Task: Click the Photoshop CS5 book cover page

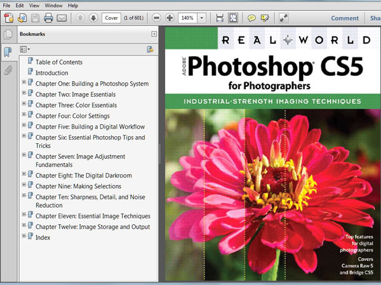Action: click(x=273, y=154)
